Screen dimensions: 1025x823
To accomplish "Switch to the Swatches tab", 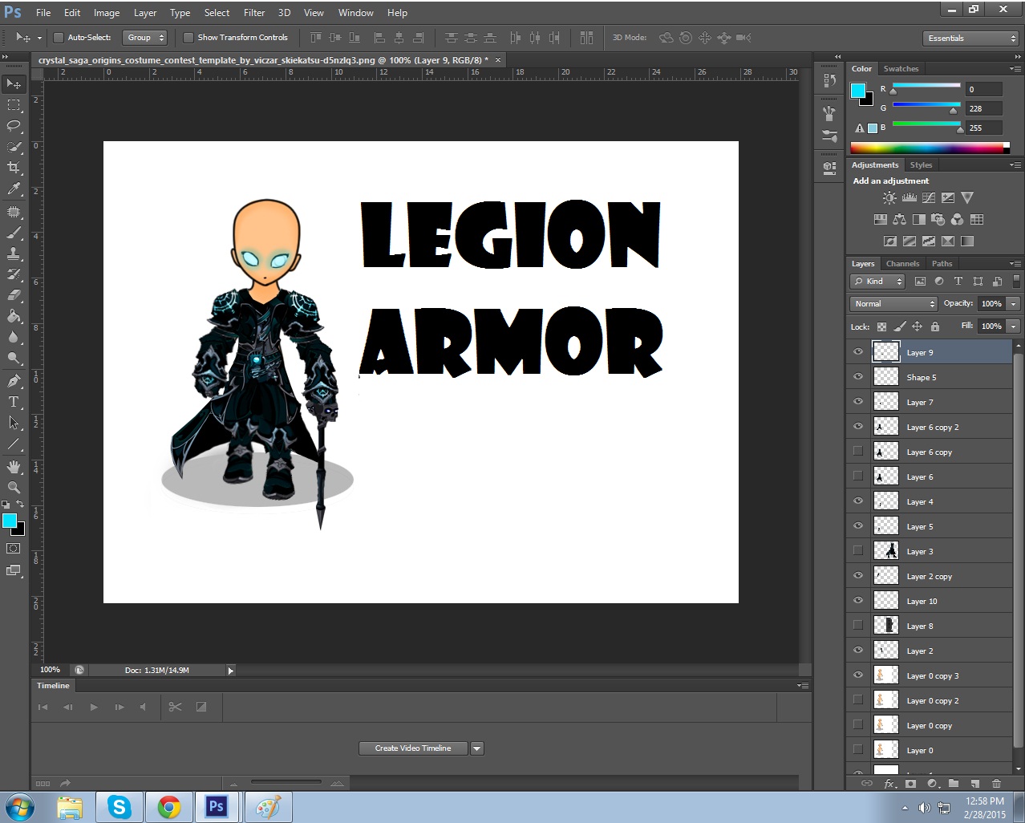I will [901, 69].
